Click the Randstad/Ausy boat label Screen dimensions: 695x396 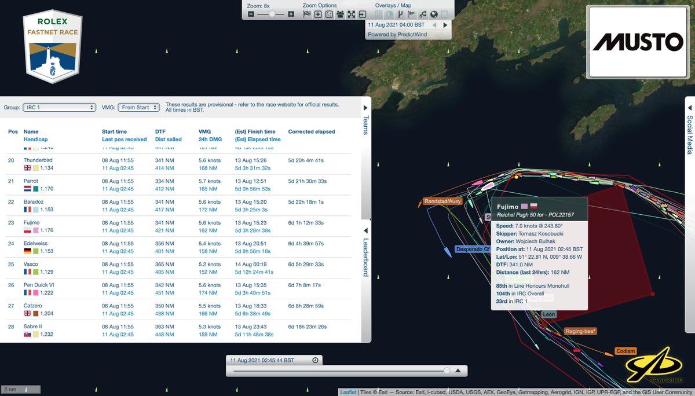442,201
